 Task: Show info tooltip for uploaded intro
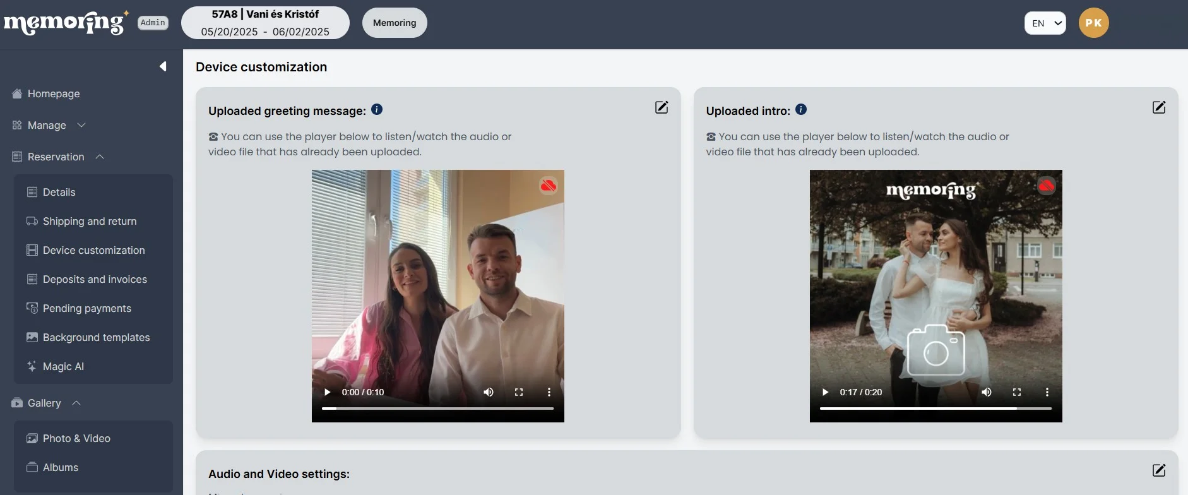[800, 109]
